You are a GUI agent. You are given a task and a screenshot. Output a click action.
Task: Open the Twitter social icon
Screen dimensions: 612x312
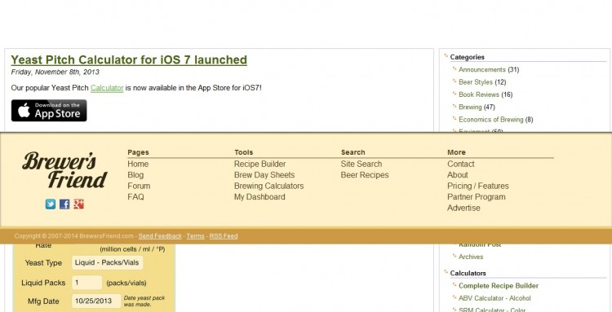tap(51, 204)
